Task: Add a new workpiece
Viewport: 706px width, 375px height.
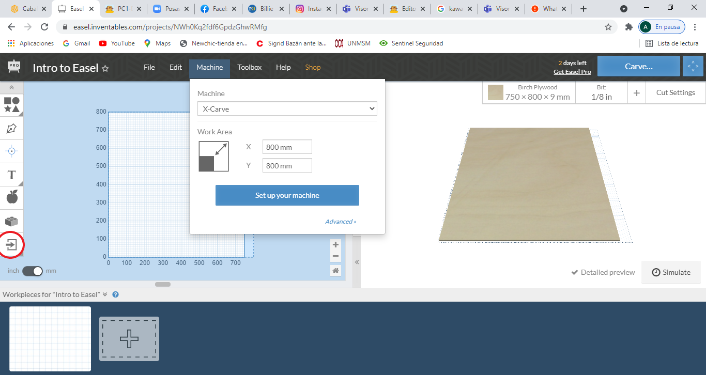Action: pos(129,339)
